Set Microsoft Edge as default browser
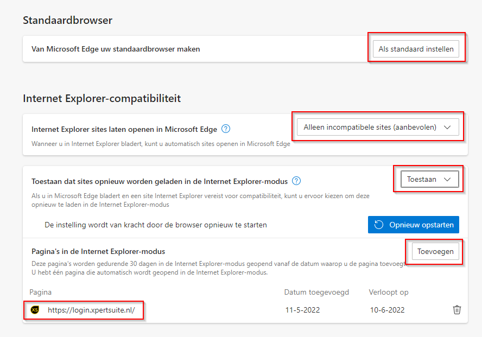 [x=416, y=49]
